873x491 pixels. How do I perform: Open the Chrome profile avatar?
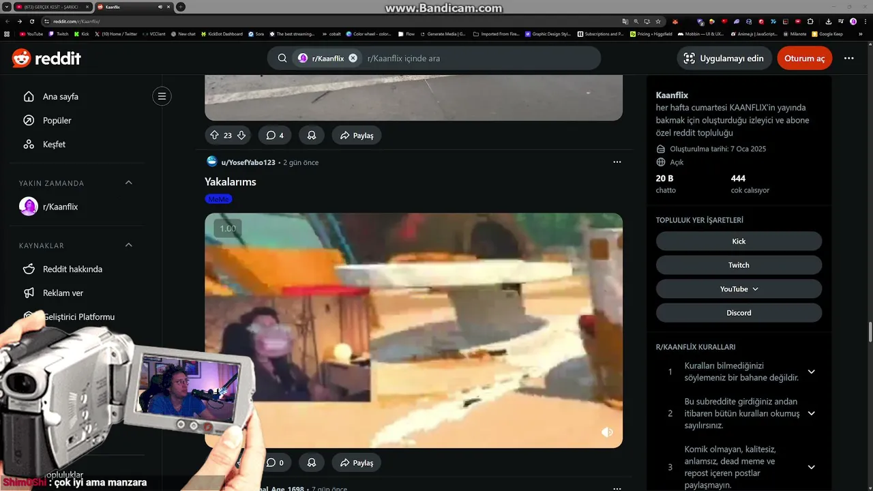[x=853, y=21]
